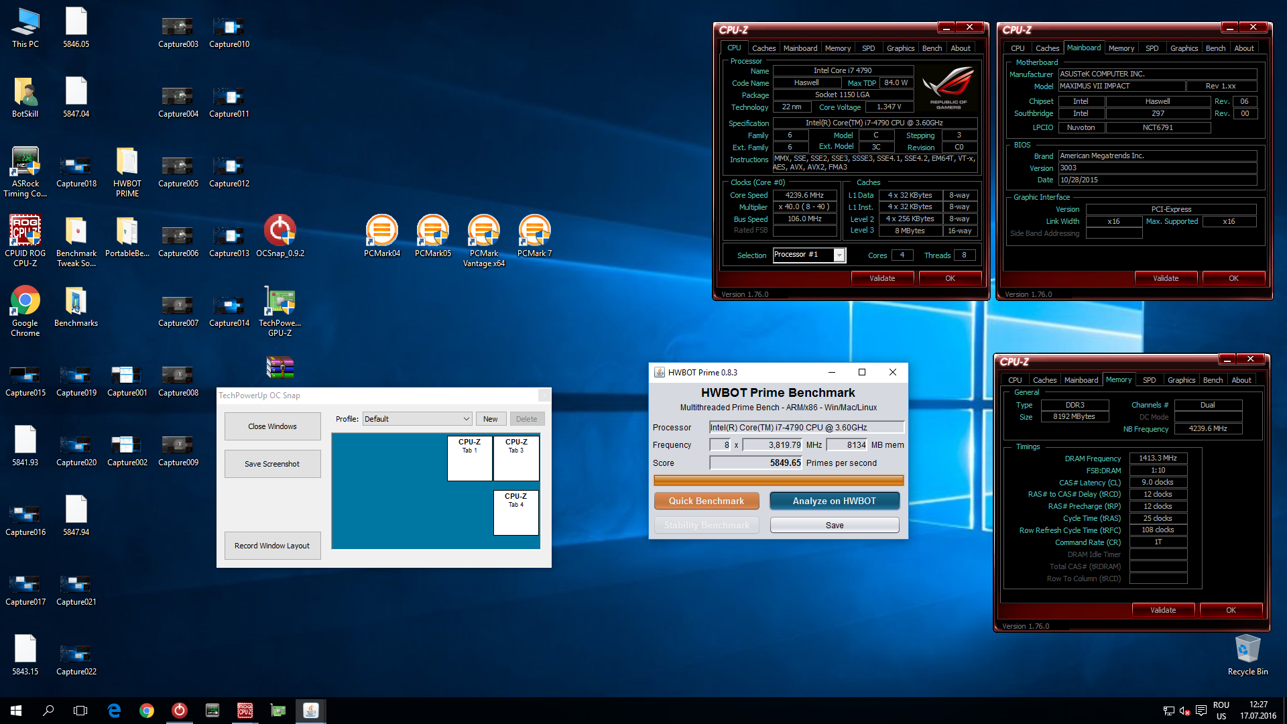The image size is (1287, 724).
Task: Open the CPU tab in Mainboard CPU-Z window
Action: [1018, 48]
